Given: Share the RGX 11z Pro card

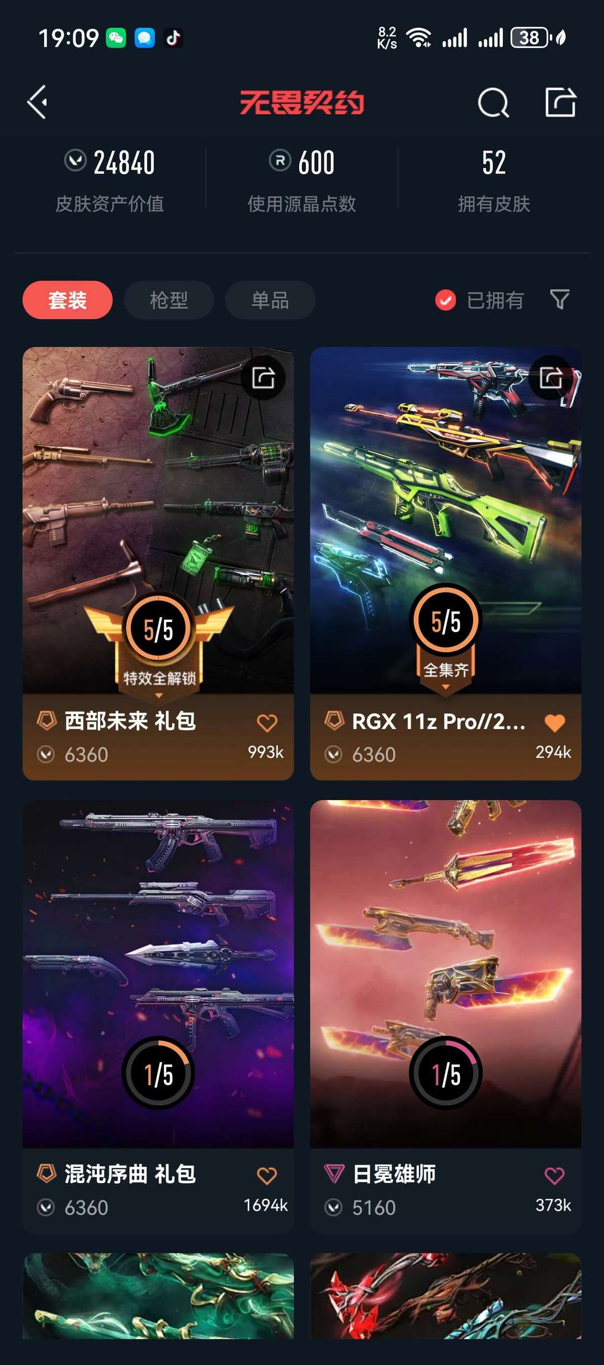Looking at the screenshot, I should 551,377.
